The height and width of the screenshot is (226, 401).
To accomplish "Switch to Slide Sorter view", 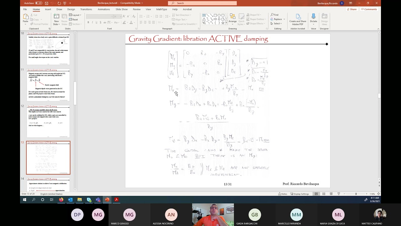I will point(324,194).
